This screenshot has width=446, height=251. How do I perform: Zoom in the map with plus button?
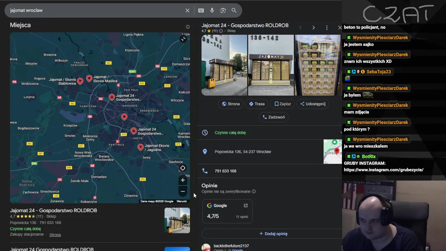[x=183, y=180]
